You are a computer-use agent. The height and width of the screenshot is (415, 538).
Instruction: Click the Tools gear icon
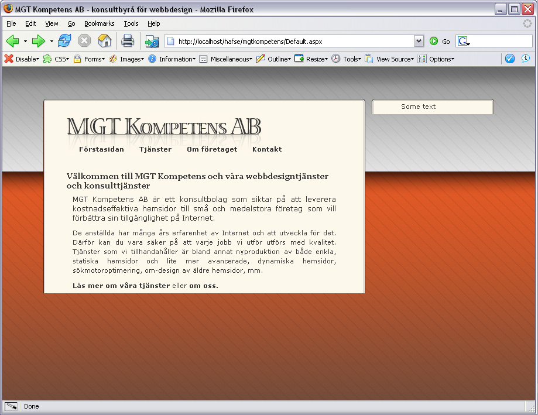336,59
